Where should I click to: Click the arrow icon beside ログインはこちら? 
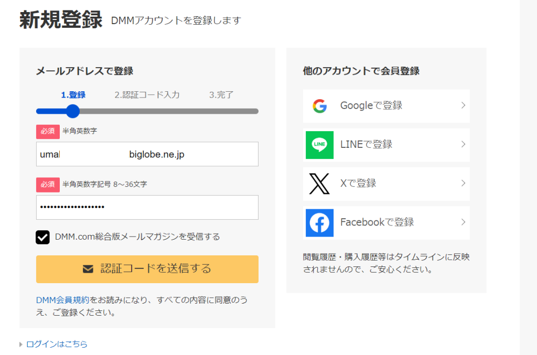[20, 344]
